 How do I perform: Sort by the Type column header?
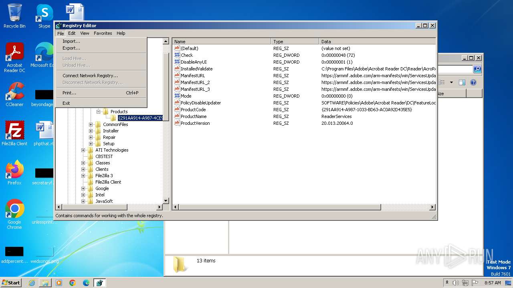295,41
